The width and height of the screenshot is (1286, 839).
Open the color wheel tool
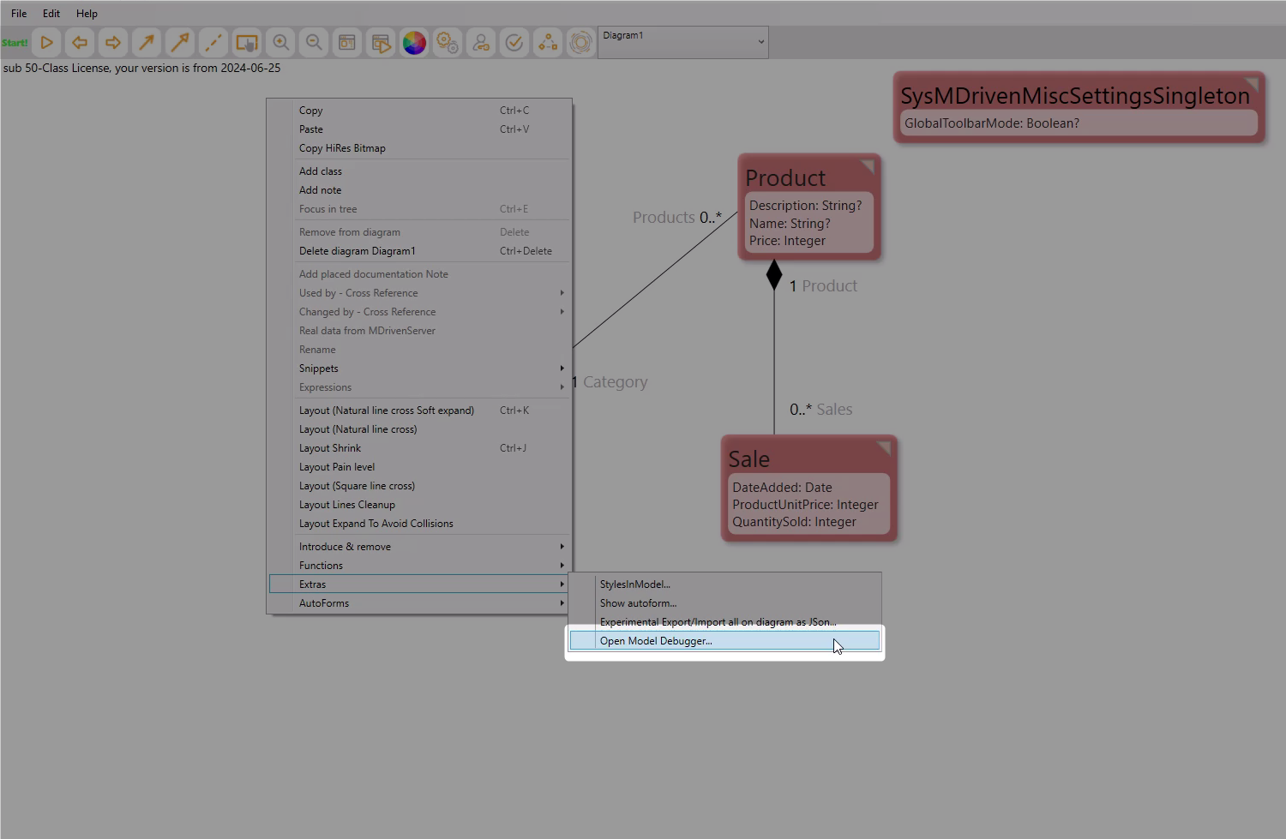[414, 42]
